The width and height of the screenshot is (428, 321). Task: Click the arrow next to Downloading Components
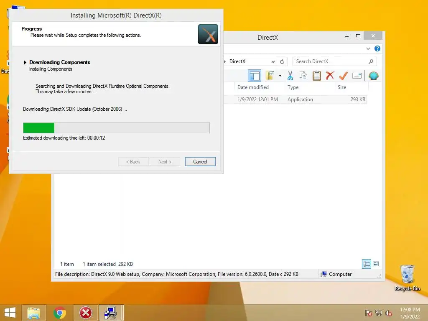pos(25,63)
